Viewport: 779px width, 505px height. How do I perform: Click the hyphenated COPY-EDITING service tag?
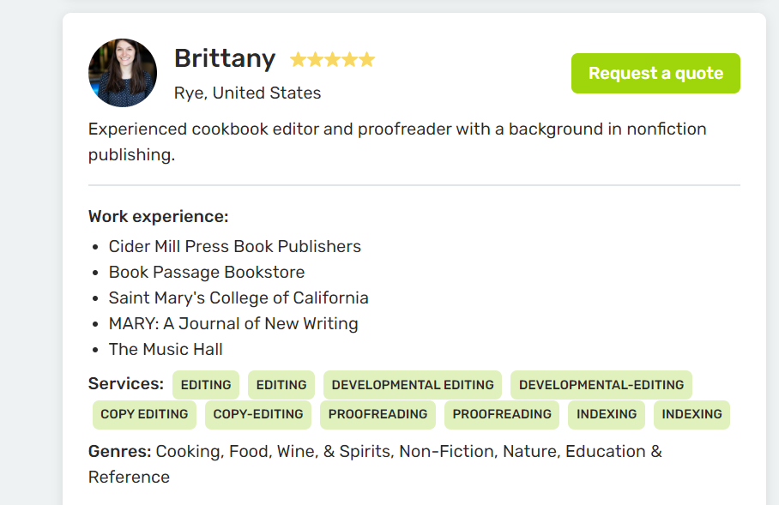tap(258, 414)
